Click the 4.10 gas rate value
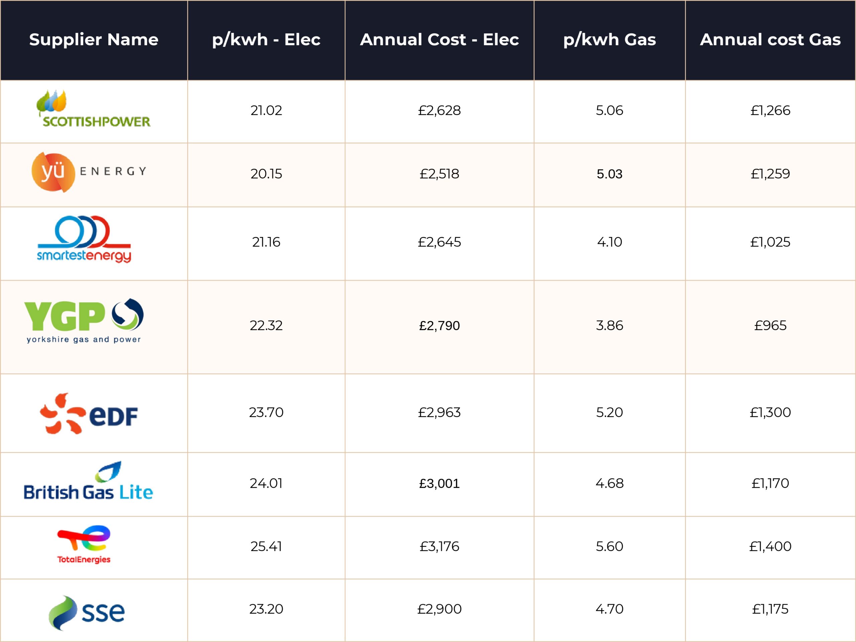Viewport: 856px width, 642px height. click(610, 242)
